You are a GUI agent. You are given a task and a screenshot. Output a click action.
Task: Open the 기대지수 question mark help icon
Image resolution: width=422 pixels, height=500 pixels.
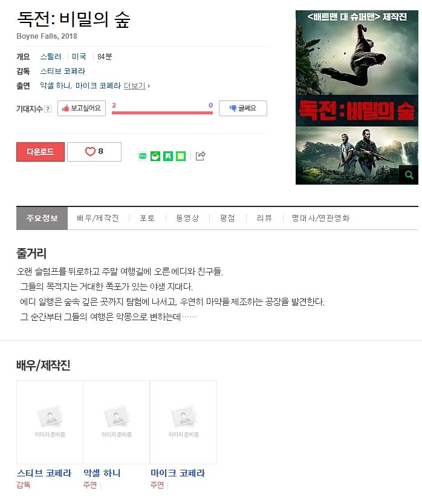click(x=48, y=109)
